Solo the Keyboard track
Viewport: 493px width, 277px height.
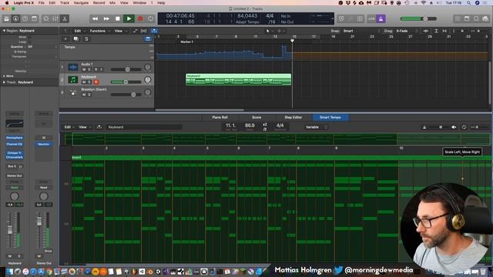coord(89,82)
